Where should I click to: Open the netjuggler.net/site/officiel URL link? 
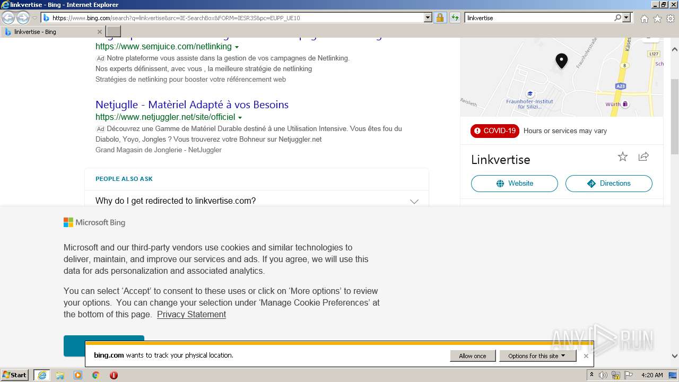[165, 117]
